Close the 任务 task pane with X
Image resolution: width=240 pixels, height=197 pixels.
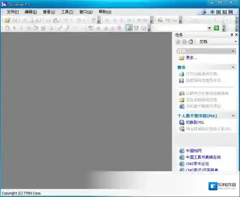236,35
